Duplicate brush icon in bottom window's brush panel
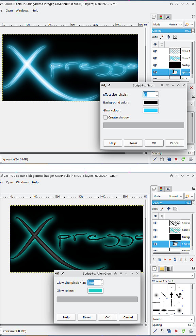Viewport: 196px width, 336px height. [169, 331]
